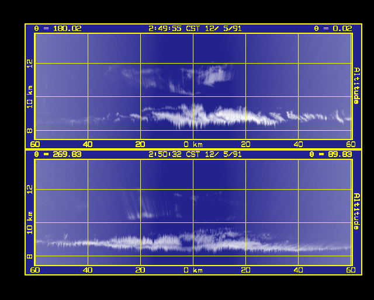Select the 2:50:32 CST 12/ 5/91 timestamp
The image size is (374, 300).
[195, 155]
